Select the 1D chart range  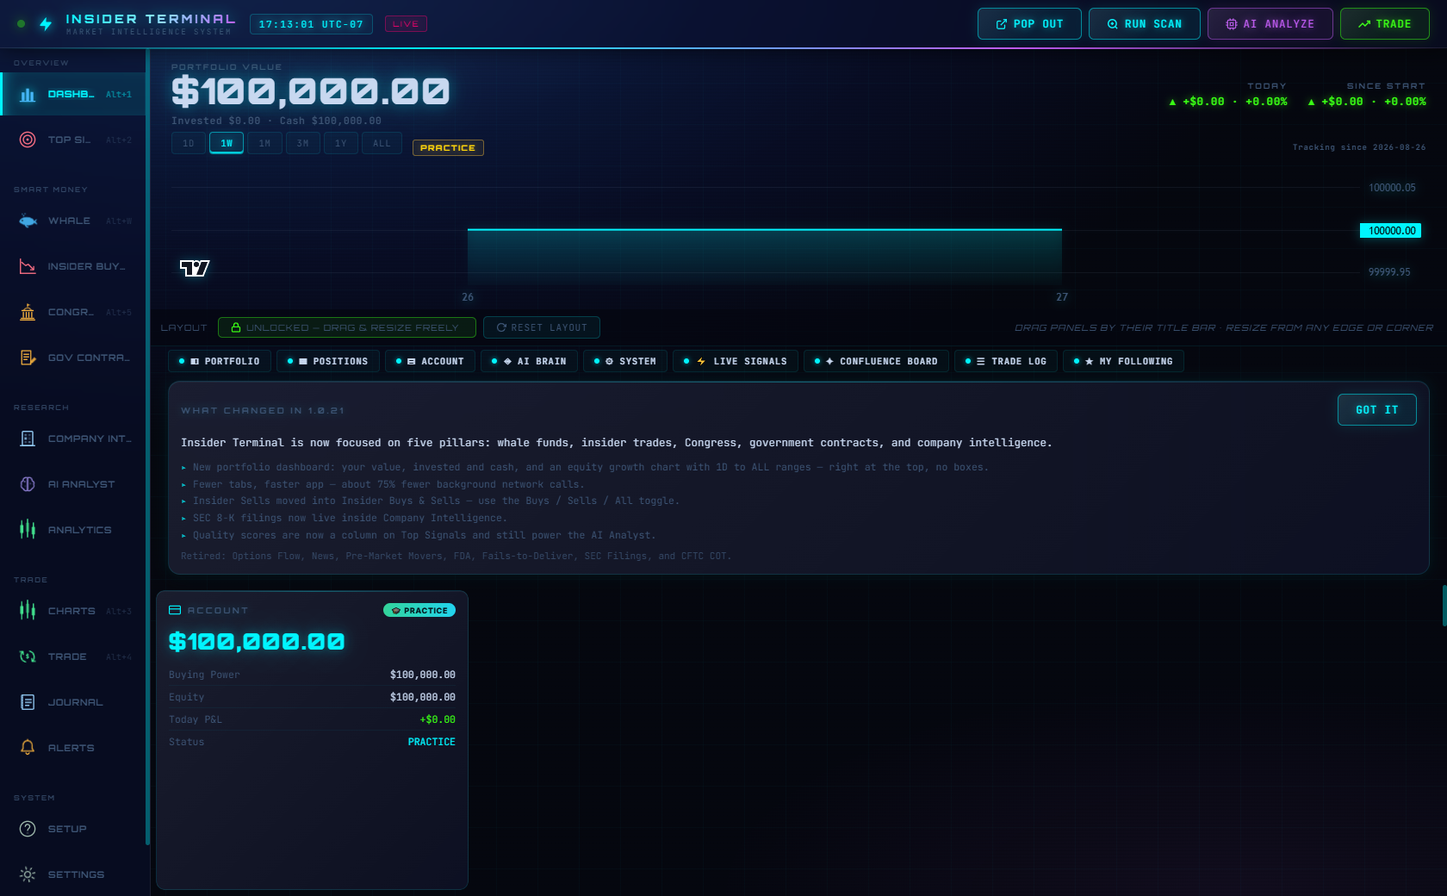189,143
